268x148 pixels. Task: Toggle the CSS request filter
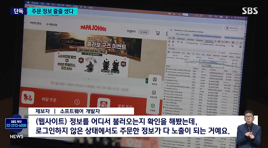coord(188,54)
